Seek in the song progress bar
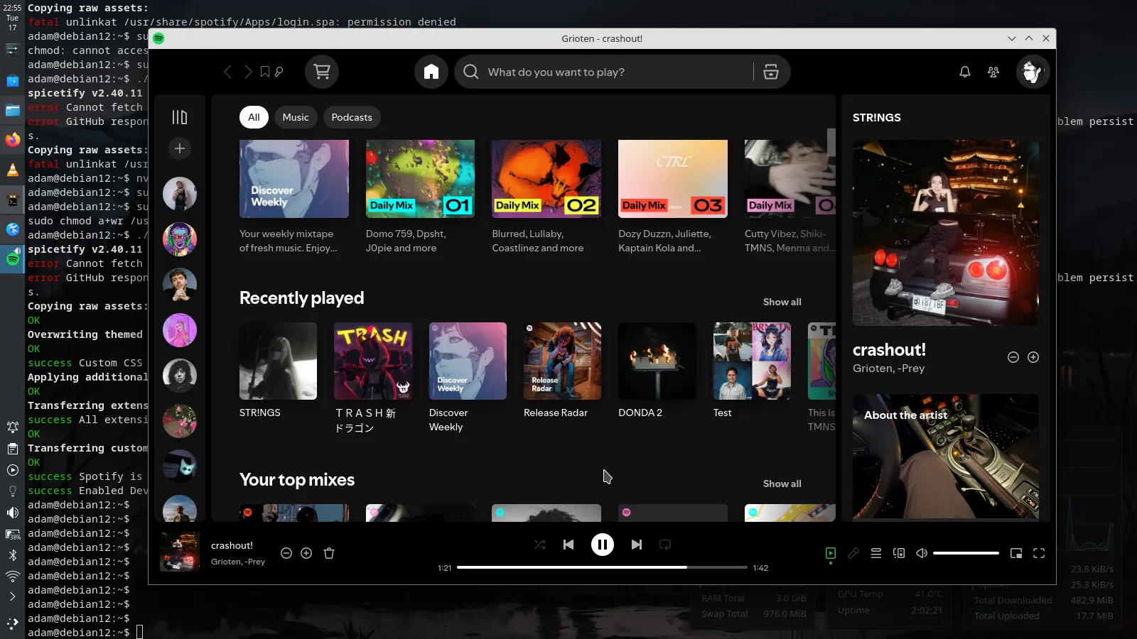 coord(602,567)
